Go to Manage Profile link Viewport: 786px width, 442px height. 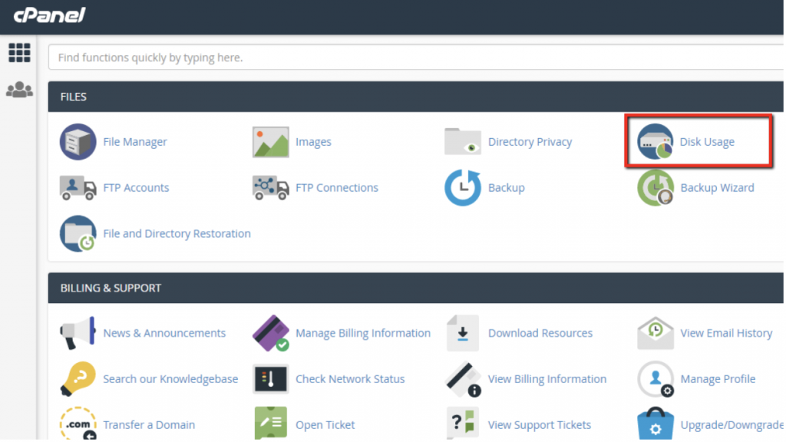pyautogui.click(x=718, y=379)
